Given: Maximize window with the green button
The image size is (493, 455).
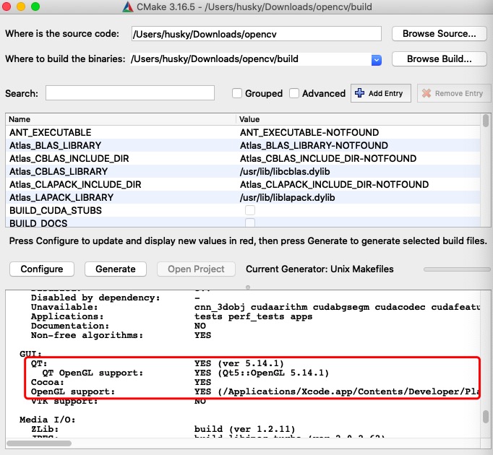Looking at the screenshot, I should [35, 6].
